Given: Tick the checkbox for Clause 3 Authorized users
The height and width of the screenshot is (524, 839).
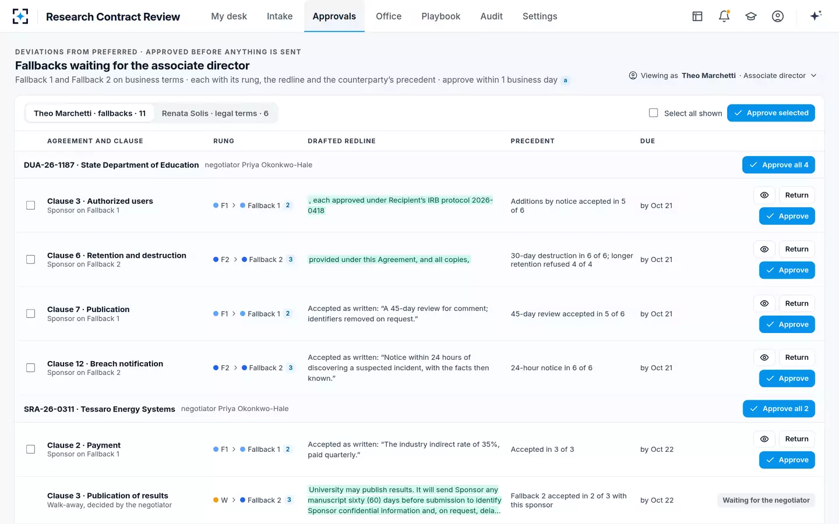Looking at the screenshot, I should click(31, 206).
